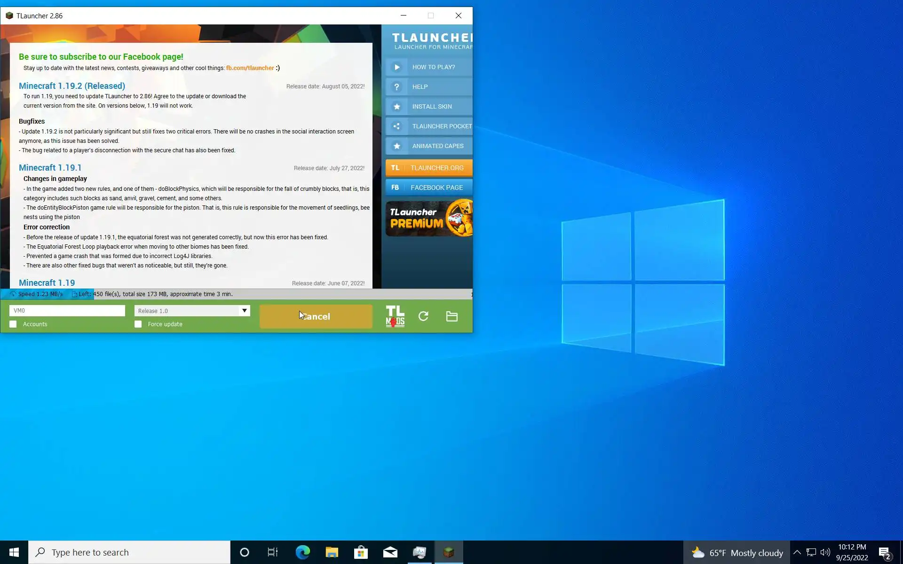Click the Animated Capes star icon

[396, 146]
